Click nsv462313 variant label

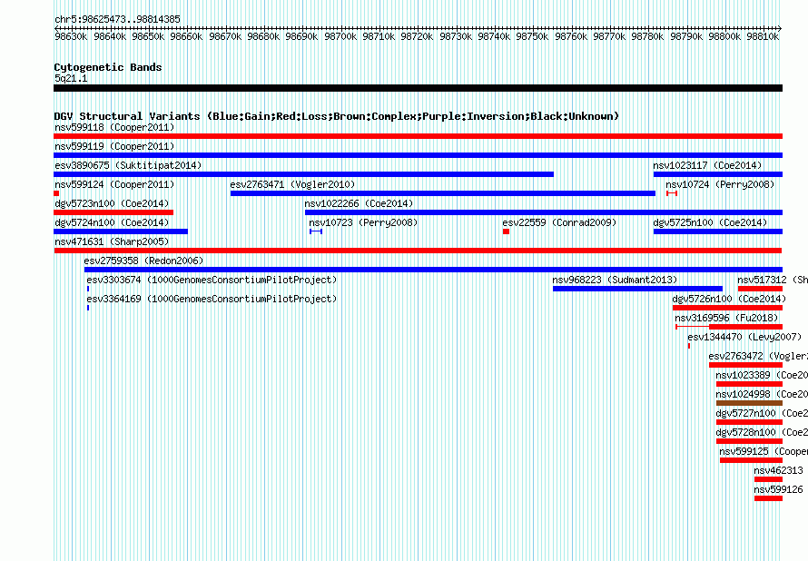tap(779, 470)
